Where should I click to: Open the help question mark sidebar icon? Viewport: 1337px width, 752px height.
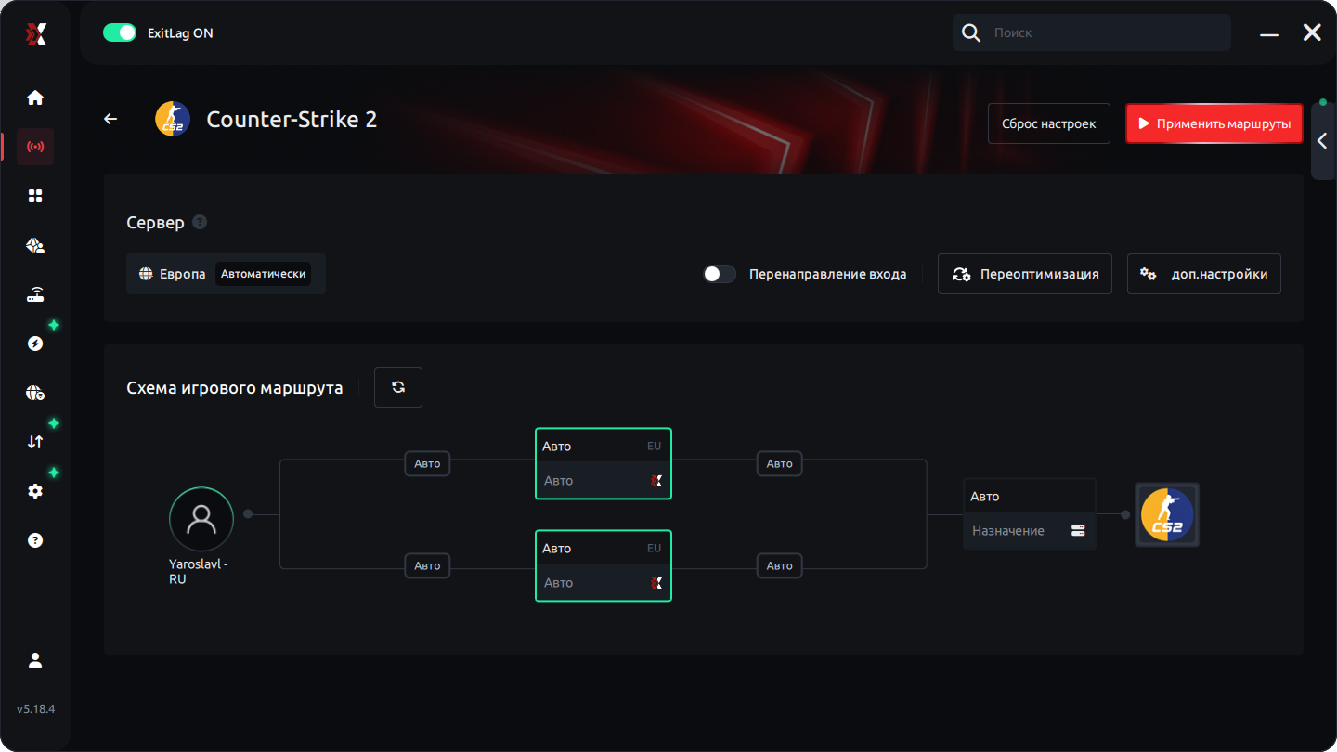coord(35,540)
